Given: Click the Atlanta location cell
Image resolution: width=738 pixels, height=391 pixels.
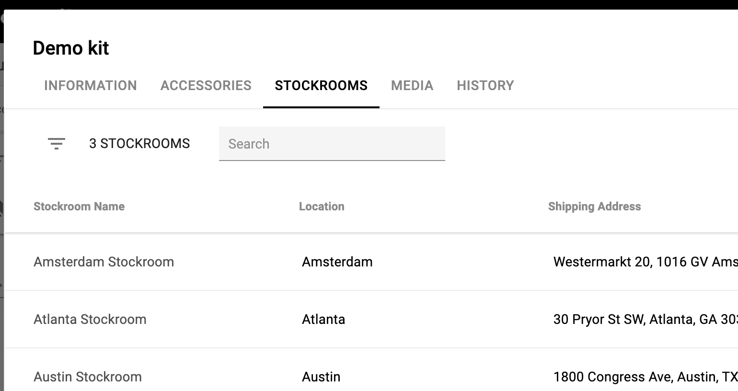Looking at the screenshot, I should pos(323,320).
